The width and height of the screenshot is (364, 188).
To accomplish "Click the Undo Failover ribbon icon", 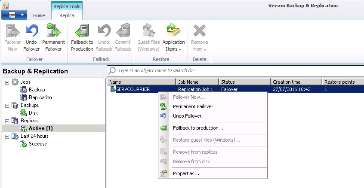I will coord(31,31).
